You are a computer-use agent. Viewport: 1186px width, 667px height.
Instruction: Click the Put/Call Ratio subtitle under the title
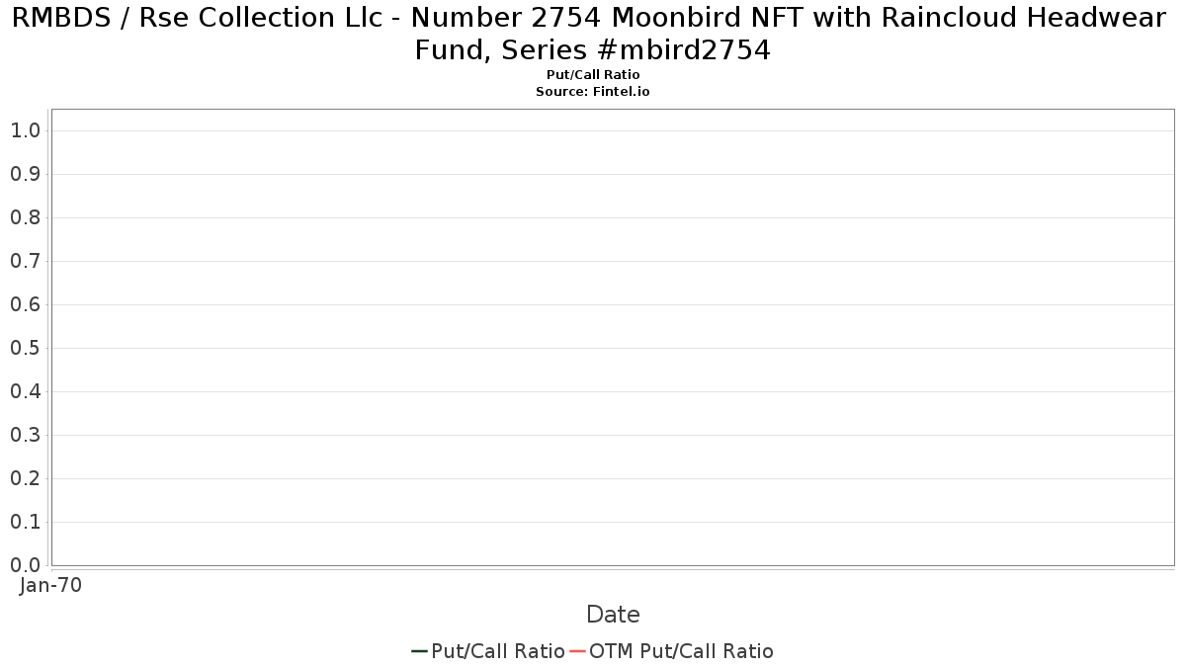click(x=593, y=75)
